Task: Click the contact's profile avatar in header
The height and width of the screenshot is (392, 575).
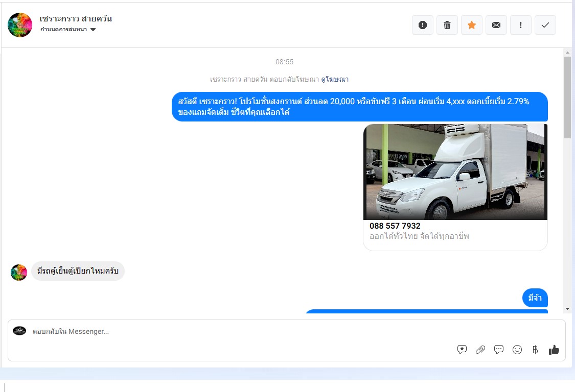Action: pos(20,25)
